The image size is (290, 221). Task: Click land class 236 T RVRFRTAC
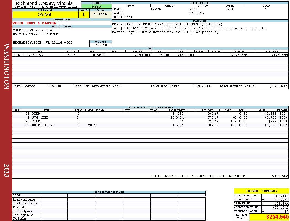tap(28, 55)
